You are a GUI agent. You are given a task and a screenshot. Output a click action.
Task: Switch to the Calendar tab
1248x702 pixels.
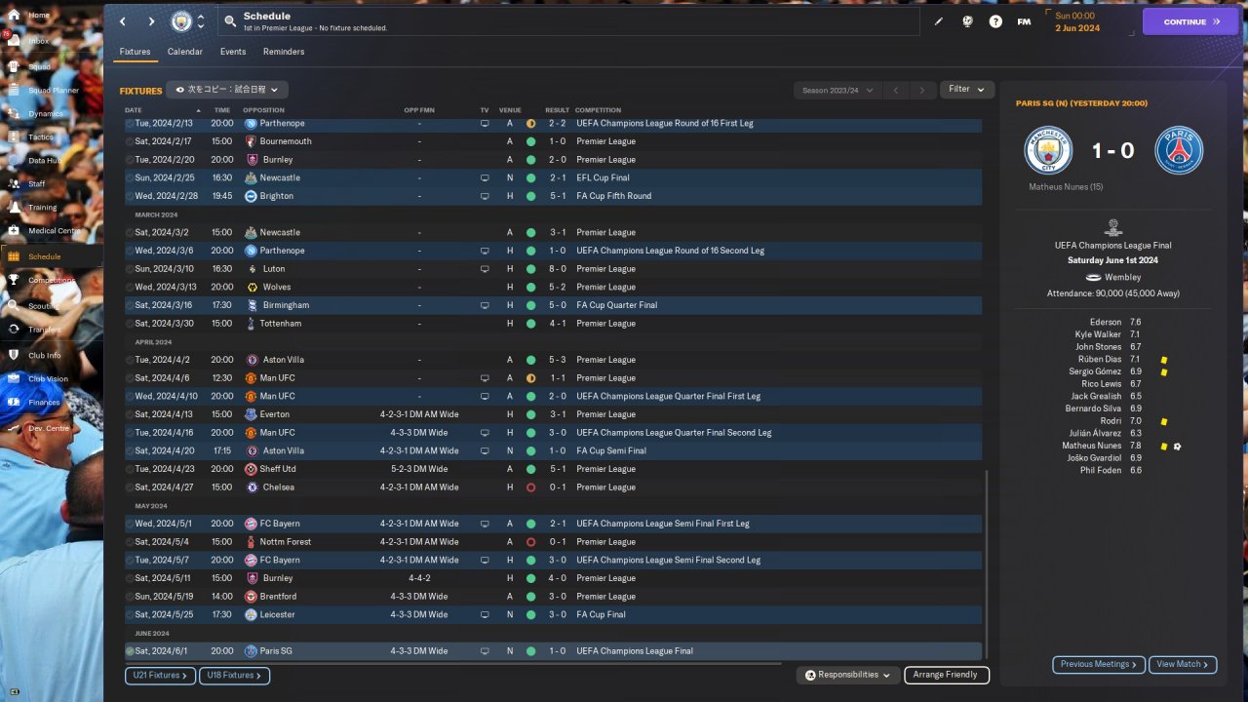pos(184,52)
